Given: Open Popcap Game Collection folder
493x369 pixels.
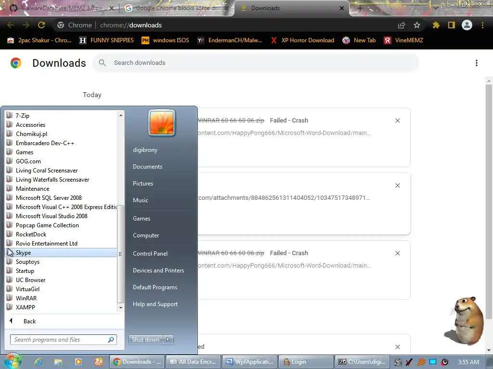Looking at the screenshot, I should (x=61, y=225).
